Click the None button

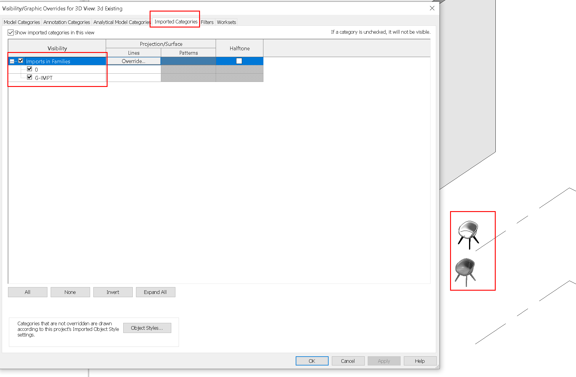[x=70, y=292]
